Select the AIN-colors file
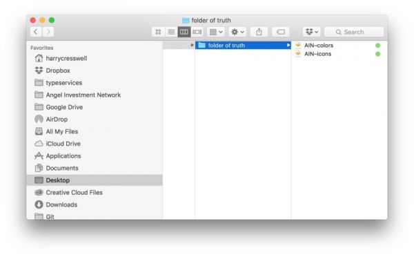The width and height of the screenshot is (414, 257). click(x=339, y=46)
